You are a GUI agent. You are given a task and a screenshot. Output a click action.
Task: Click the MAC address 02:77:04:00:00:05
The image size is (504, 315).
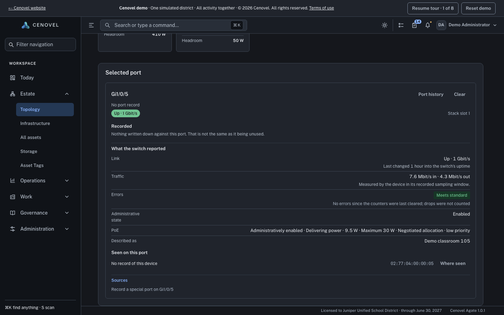click(412, 264)
